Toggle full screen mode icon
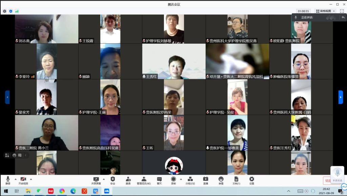Screen dimensions: 347x196 (342, 11)
